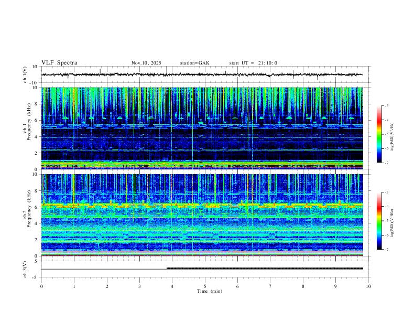Click the upper color bar "log(PSD)" unit label
This screenshot has width=415, height=321.
click(392, 136)
